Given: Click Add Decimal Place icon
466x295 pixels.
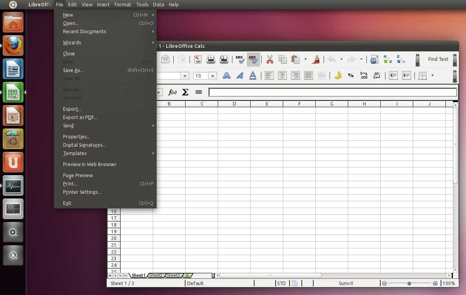Looking at the screenshot, I should click(364, 76).
